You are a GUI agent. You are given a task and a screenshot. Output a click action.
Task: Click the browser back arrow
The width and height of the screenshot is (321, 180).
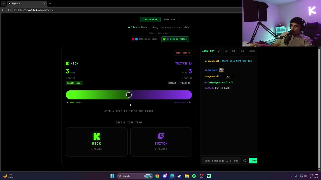point(3,10)
